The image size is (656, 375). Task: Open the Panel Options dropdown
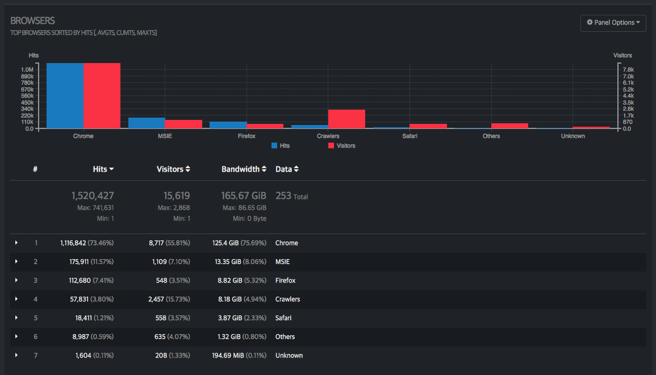pyautogui.click(x=613, y=23)
